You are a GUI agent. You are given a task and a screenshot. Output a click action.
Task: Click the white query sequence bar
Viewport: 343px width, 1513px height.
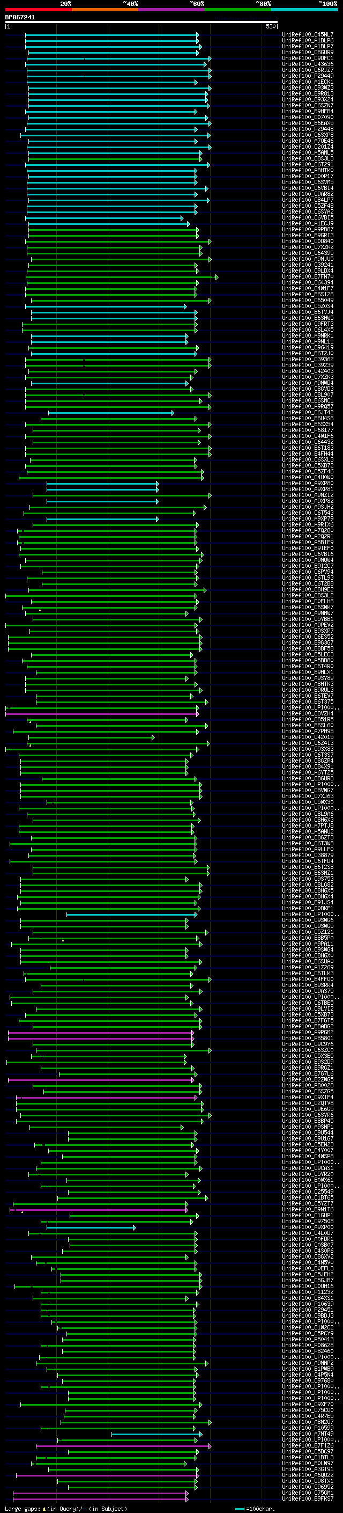[141, 23]
